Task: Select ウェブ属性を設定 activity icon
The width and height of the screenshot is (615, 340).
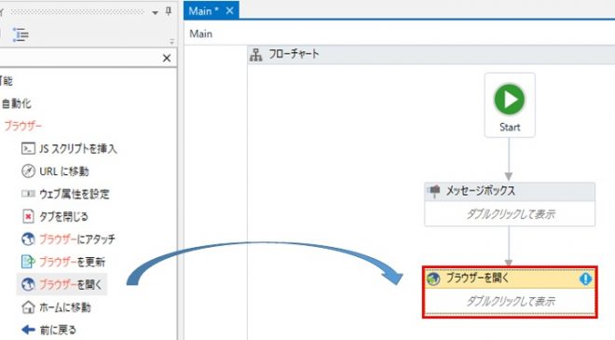Action: coord(28,194)
